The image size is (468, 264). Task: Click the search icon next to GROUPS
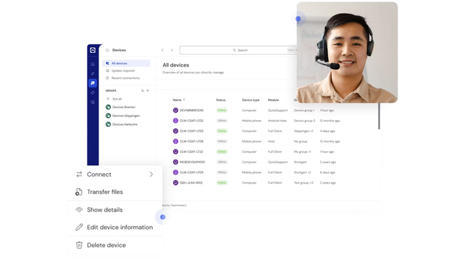coord(142,90)
